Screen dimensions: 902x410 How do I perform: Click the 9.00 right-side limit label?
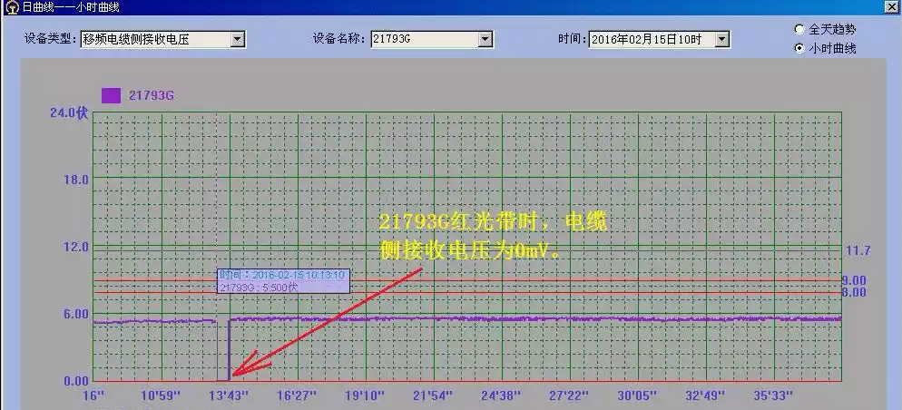(x=854, y=280)
